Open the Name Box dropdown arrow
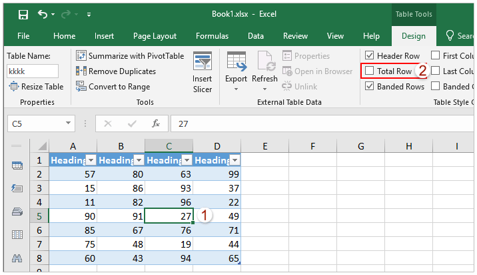Screen dimensions: 477x275 [x=69, y=123]
